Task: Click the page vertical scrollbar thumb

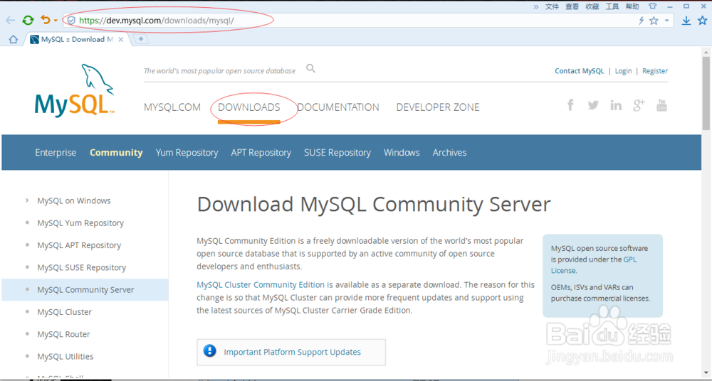Action: pos(706,93)
